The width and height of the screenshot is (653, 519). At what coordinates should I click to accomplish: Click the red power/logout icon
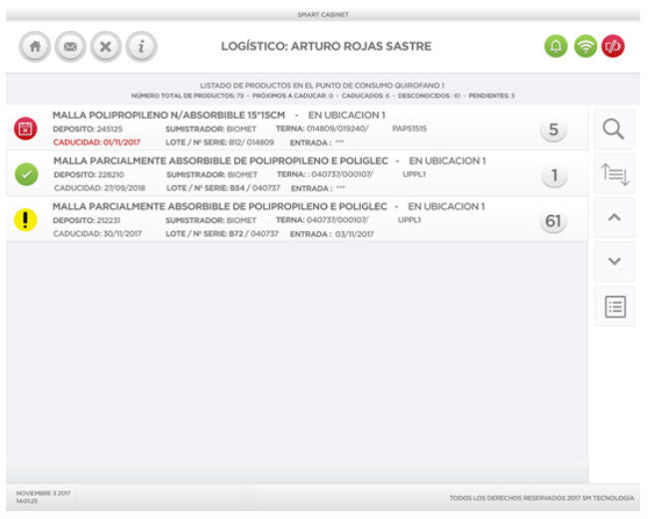pyautogui.click(x=613, y=47)
